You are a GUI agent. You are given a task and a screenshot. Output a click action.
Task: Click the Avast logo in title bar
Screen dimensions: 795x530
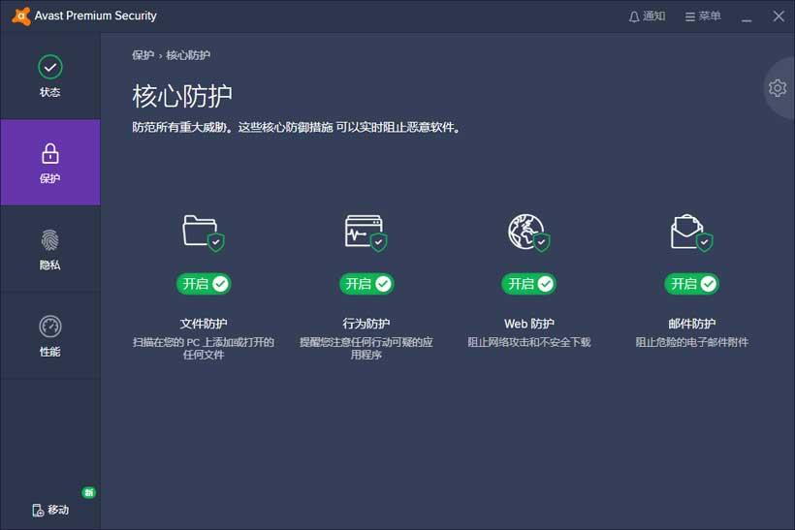coord(17,16)
